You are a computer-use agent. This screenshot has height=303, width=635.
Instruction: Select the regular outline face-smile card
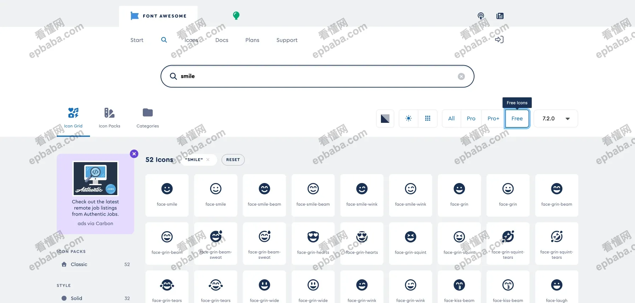point(215,195)
